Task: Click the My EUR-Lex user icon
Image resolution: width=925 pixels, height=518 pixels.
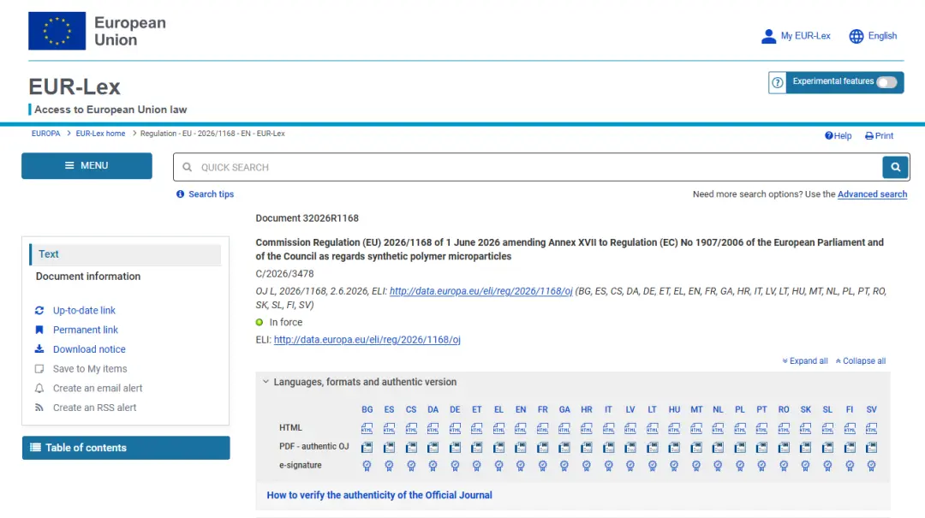Action: (x=768, y=36)
